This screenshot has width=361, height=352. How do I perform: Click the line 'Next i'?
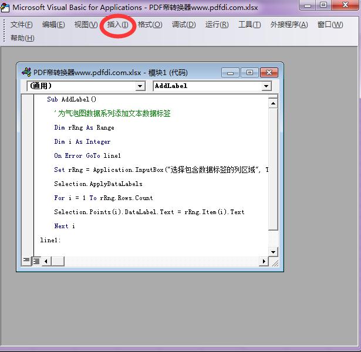(65, 226)
